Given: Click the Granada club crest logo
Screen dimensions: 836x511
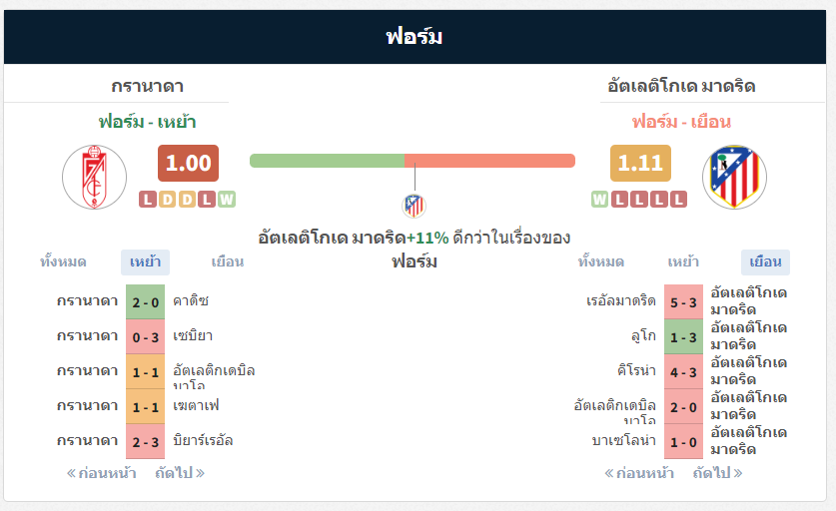Looking at the screenshot, I should pyautogui.click(x=95, y=177).
